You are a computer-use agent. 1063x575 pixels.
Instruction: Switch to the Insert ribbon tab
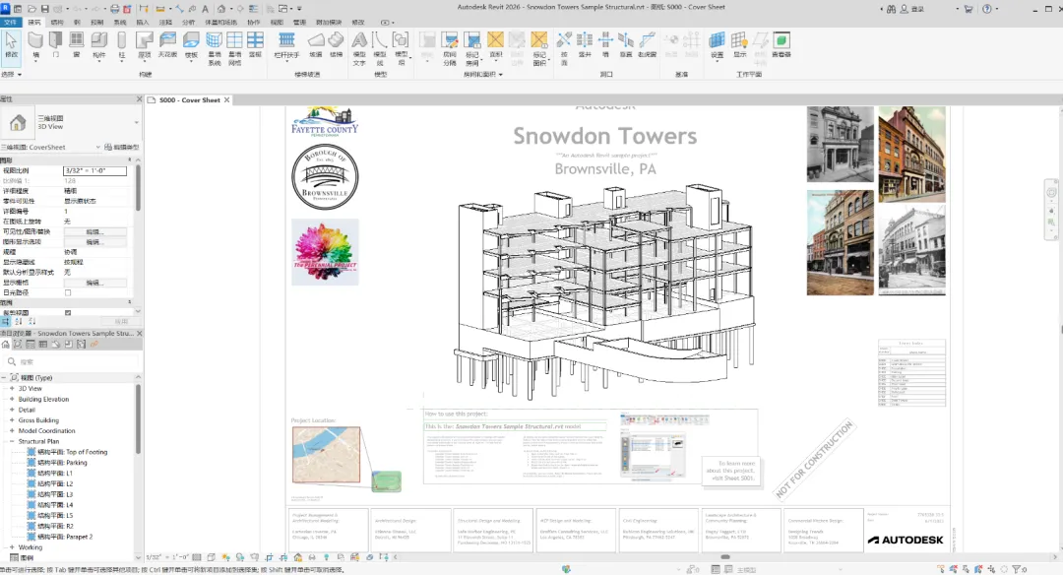[143, 23]
